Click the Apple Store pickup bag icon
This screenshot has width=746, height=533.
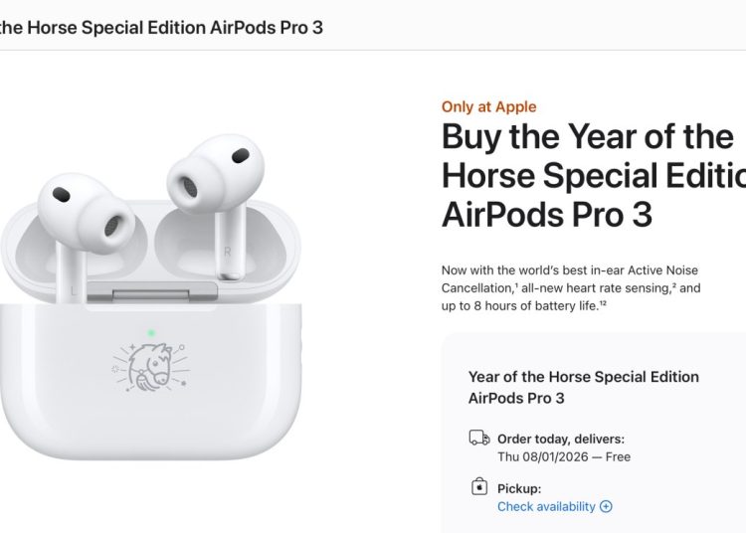478,487
